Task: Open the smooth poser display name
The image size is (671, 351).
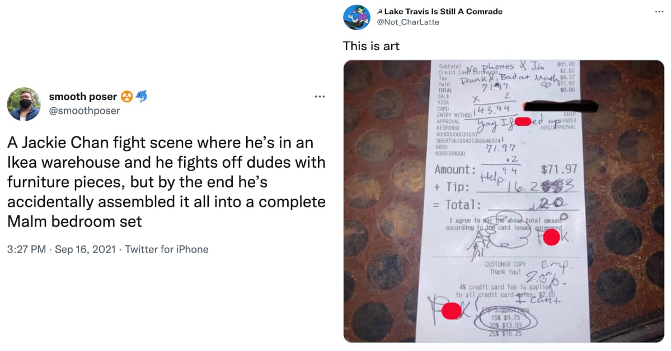Action: [82, 97]
